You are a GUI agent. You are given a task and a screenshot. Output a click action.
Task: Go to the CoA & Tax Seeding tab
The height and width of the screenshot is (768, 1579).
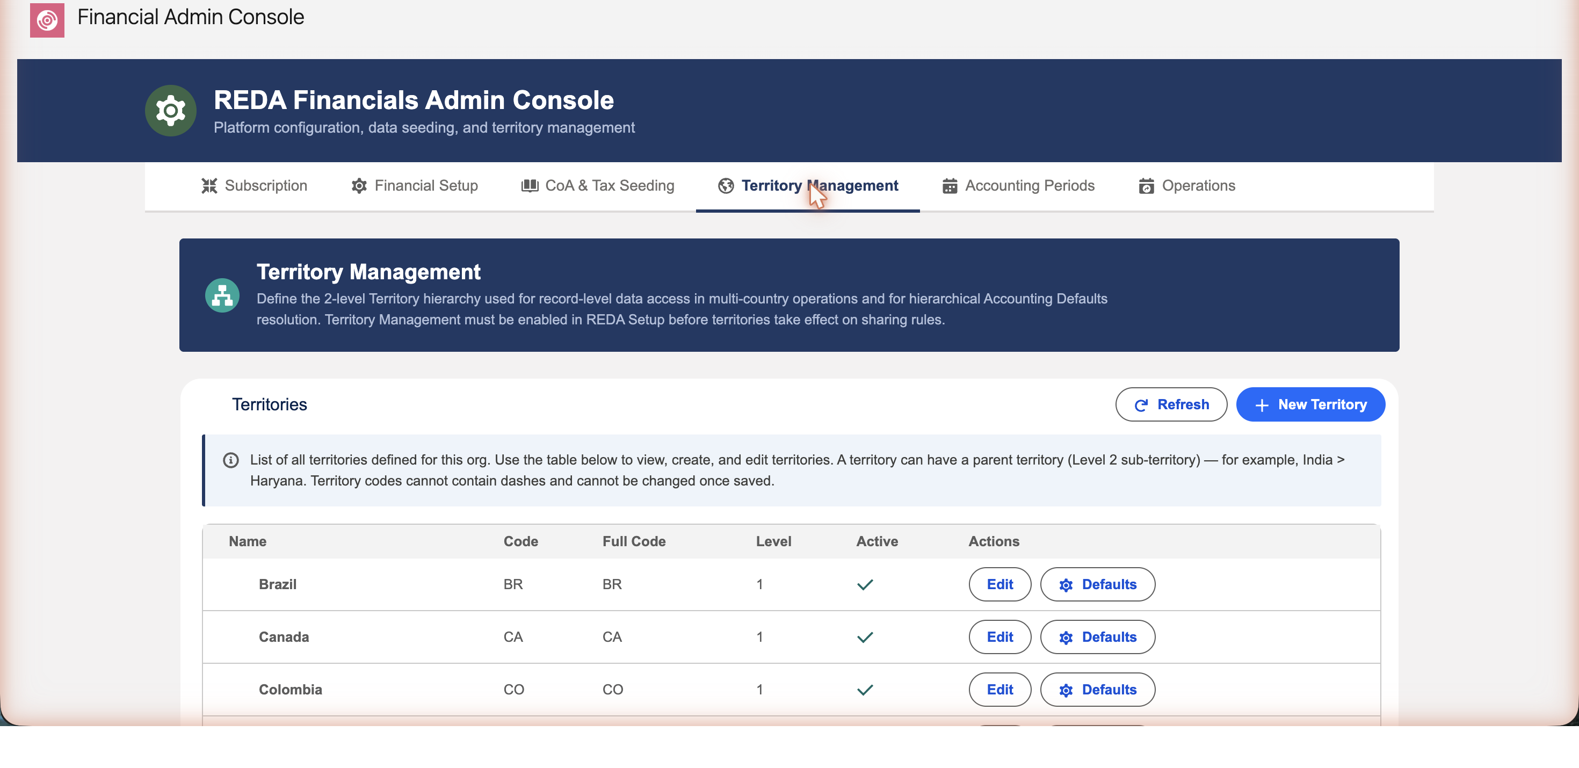(x=598, y=186)
